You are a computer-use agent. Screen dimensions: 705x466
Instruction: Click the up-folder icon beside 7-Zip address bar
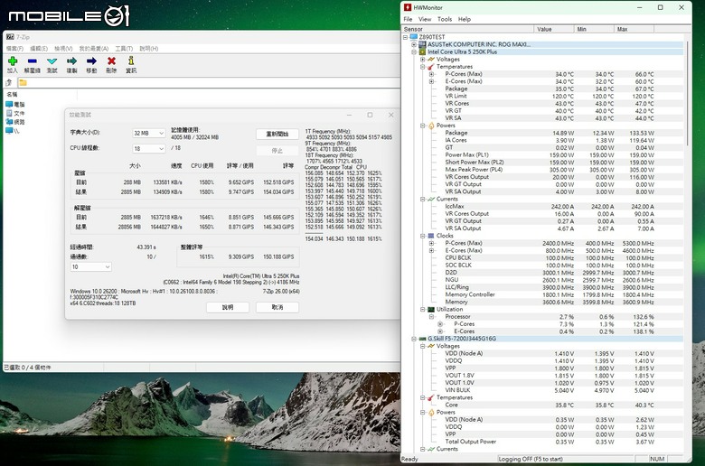coord(9,83)
